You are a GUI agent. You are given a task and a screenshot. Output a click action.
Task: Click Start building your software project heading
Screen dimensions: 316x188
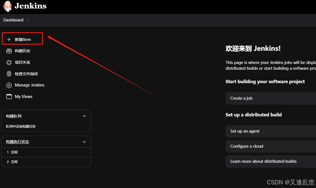tap(265, 82)
